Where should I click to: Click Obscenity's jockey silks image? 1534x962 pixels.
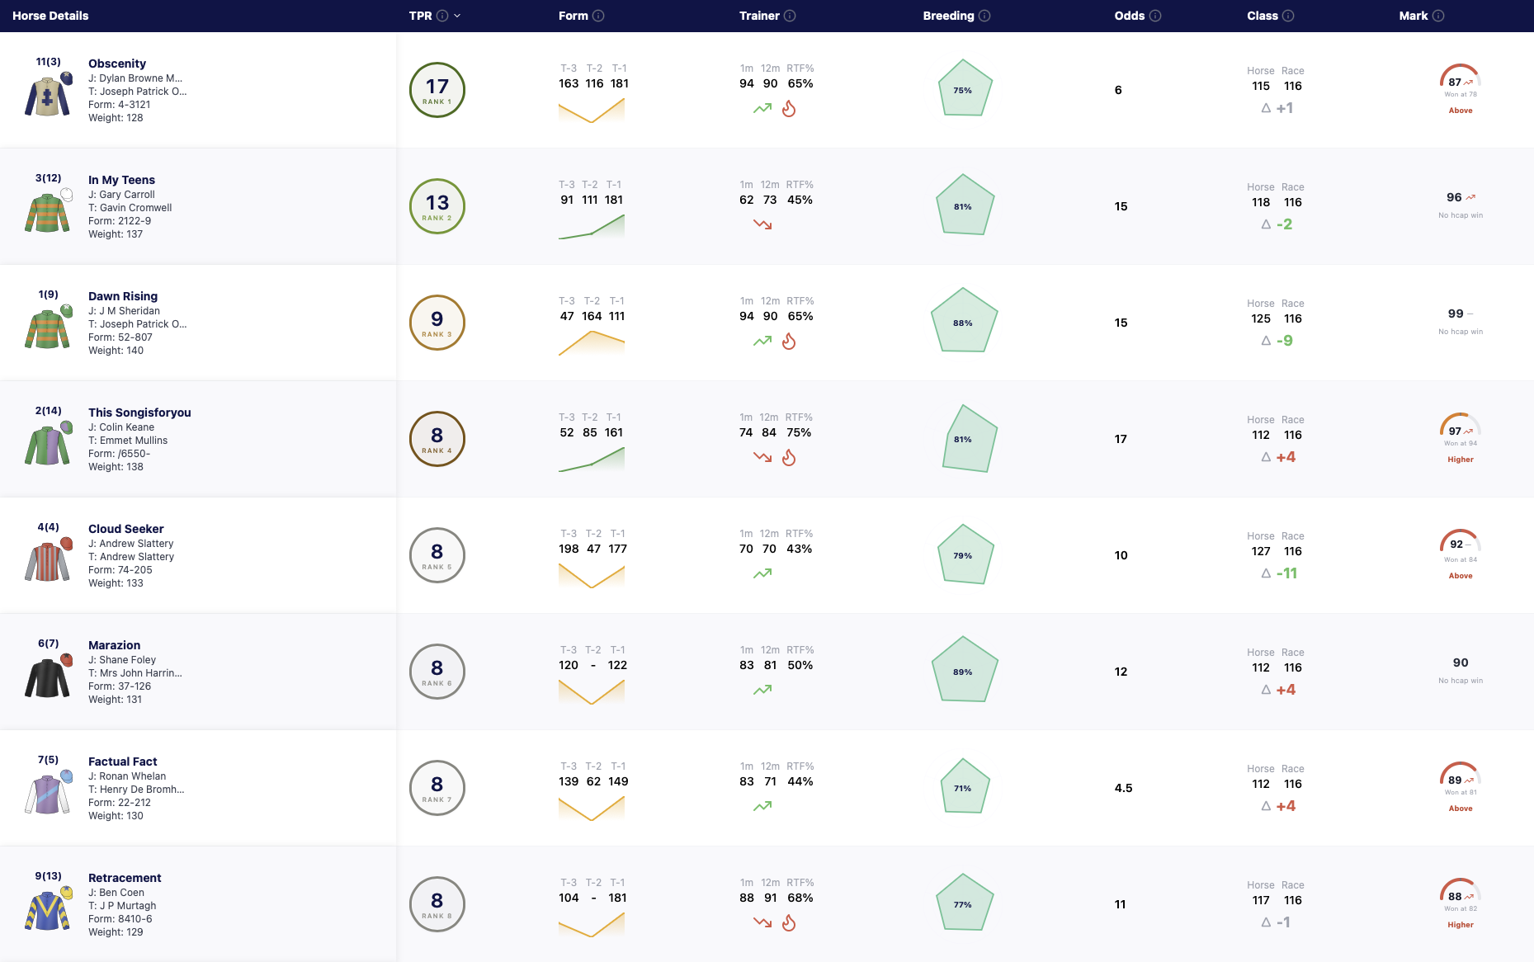(x=48, y=94)
